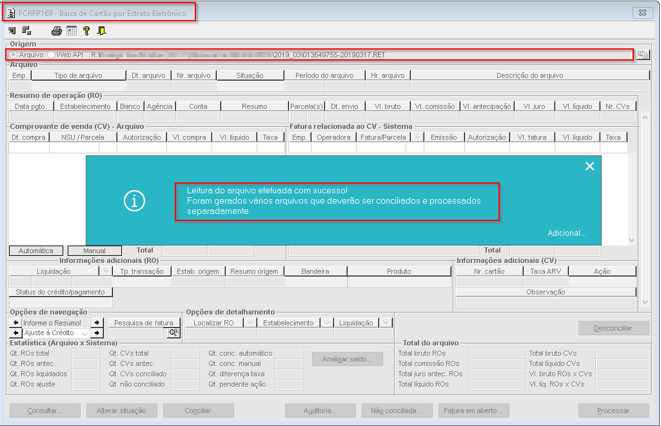Click the Não conciliada... button
Screen dimensions: 661x426
tap(397, 411)
